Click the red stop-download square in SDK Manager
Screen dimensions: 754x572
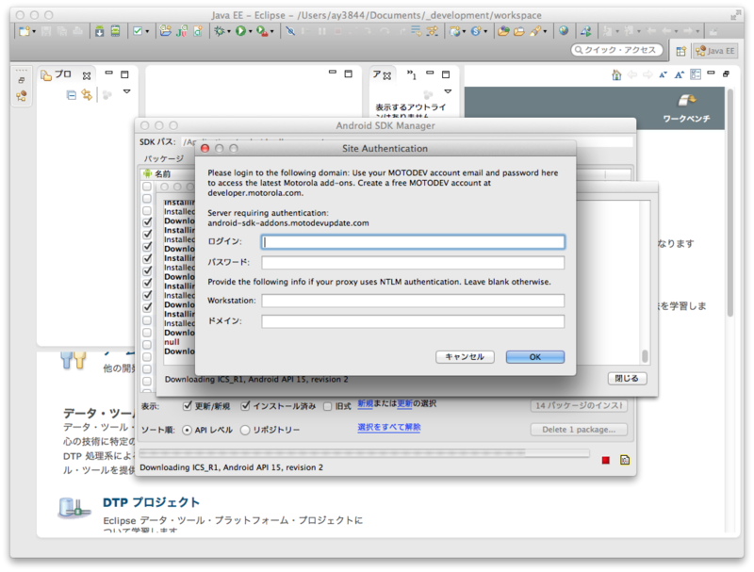click(605, 461)
